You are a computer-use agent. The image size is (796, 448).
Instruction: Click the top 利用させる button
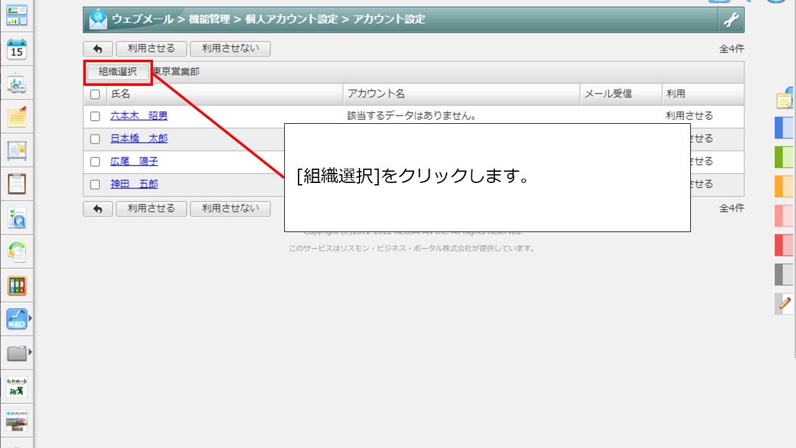[151, 49]
